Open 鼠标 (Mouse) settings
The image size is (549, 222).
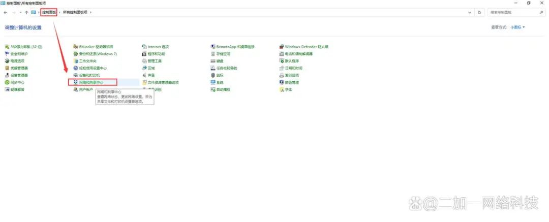[220, 75]
